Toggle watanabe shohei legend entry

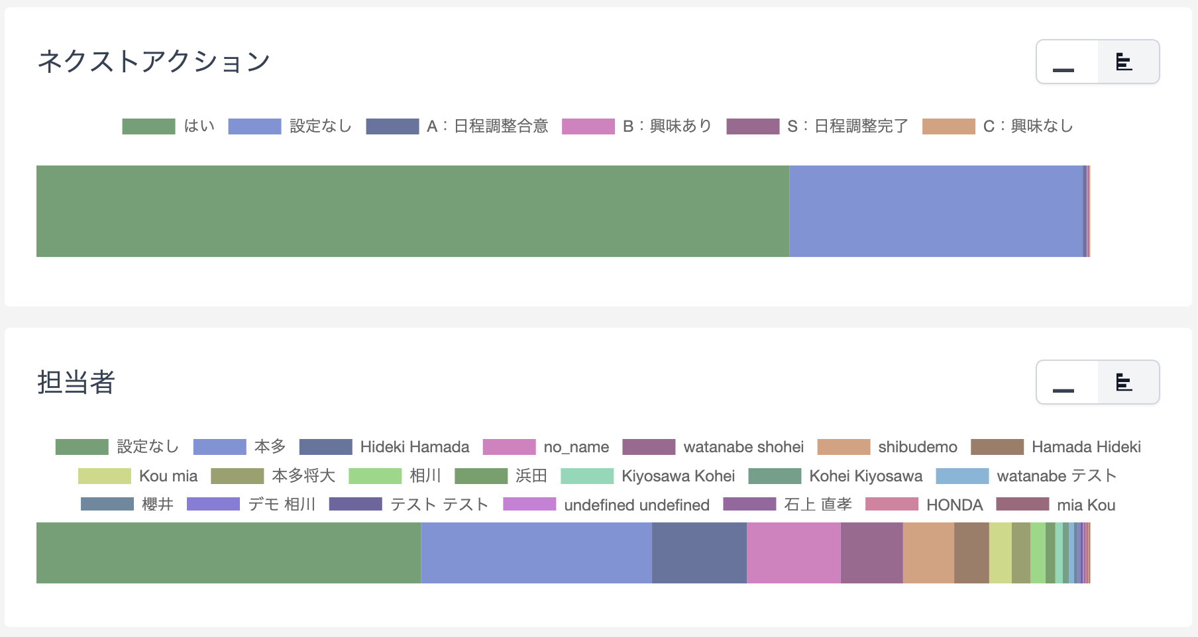click(x=713, y=447)
